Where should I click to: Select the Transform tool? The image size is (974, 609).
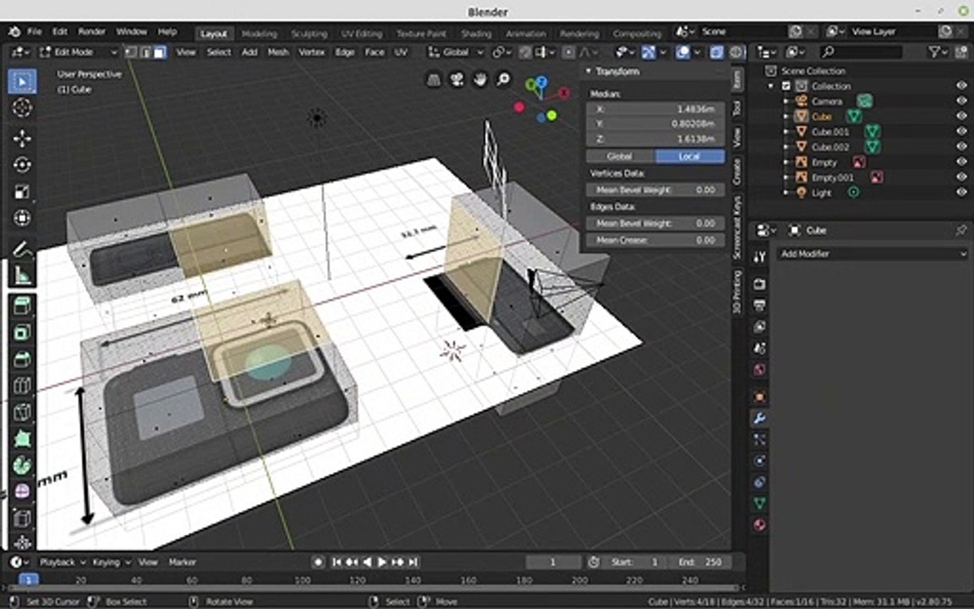22,218
